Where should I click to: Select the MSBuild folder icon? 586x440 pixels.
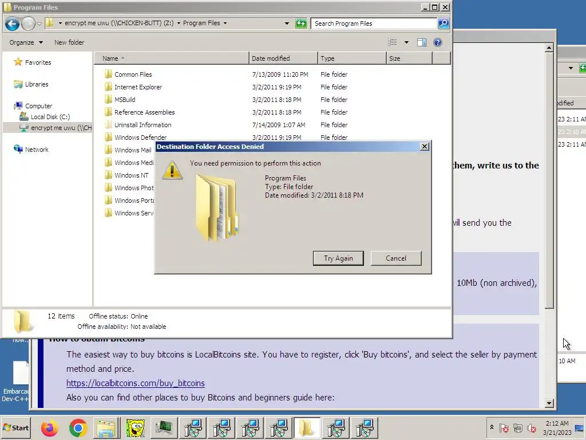108,100
